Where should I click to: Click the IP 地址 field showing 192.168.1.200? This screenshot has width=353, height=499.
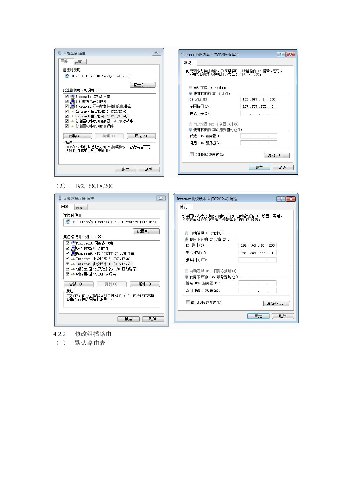(x=258, y=100)
